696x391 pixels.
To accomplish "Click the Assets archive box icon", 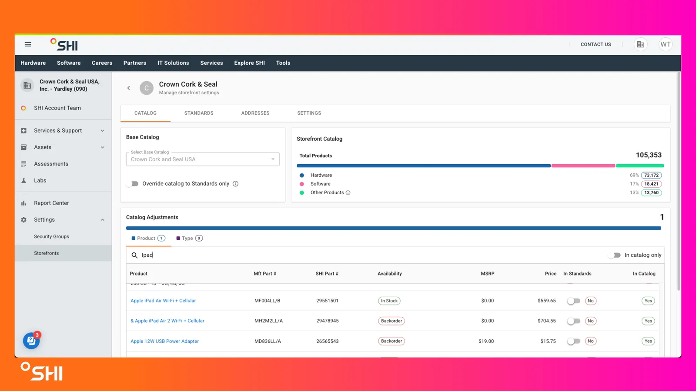I will click(x=23, y=147).
